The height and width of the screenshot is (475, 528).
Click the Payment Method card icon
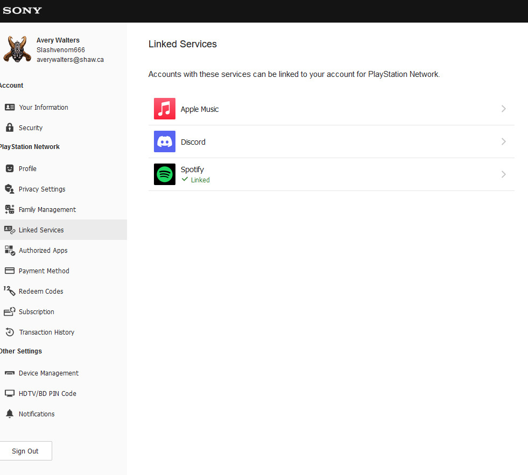pyautogui.click(x=10, y=271)
